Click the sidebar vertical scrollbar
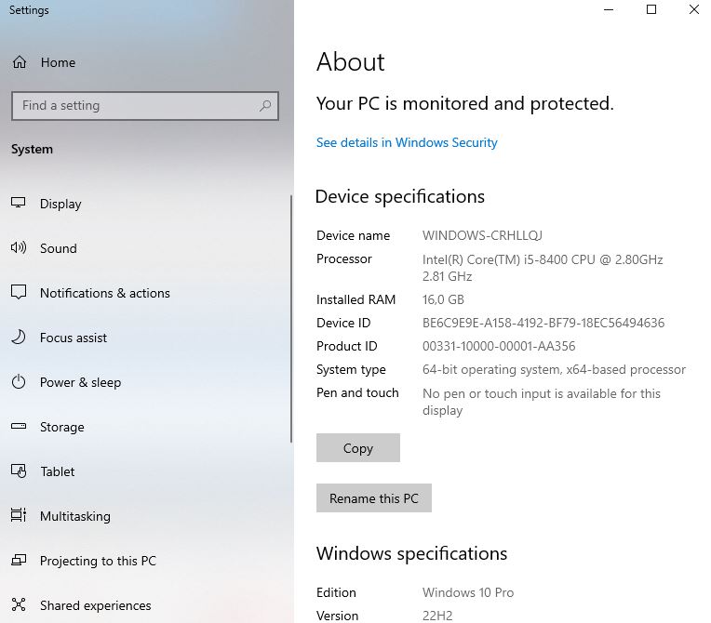 coord(291,319)
